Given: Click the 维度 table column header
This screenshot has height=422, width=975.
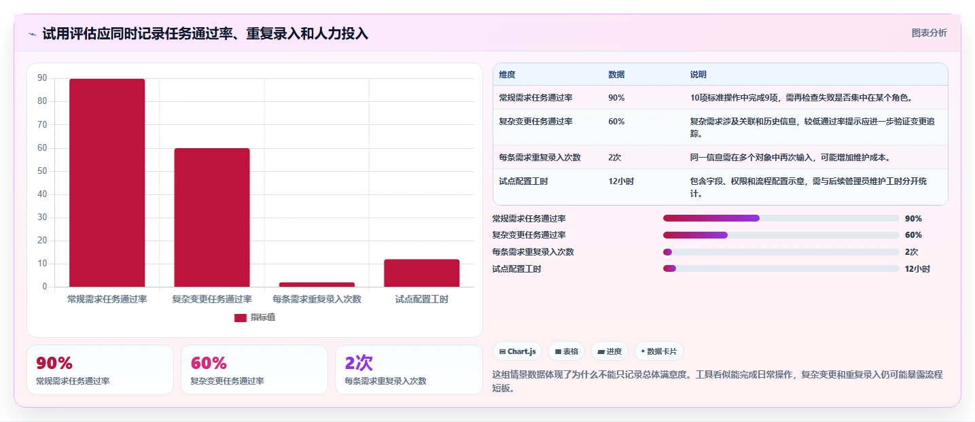Looking at the screenshot, I should tap(507, 75).
